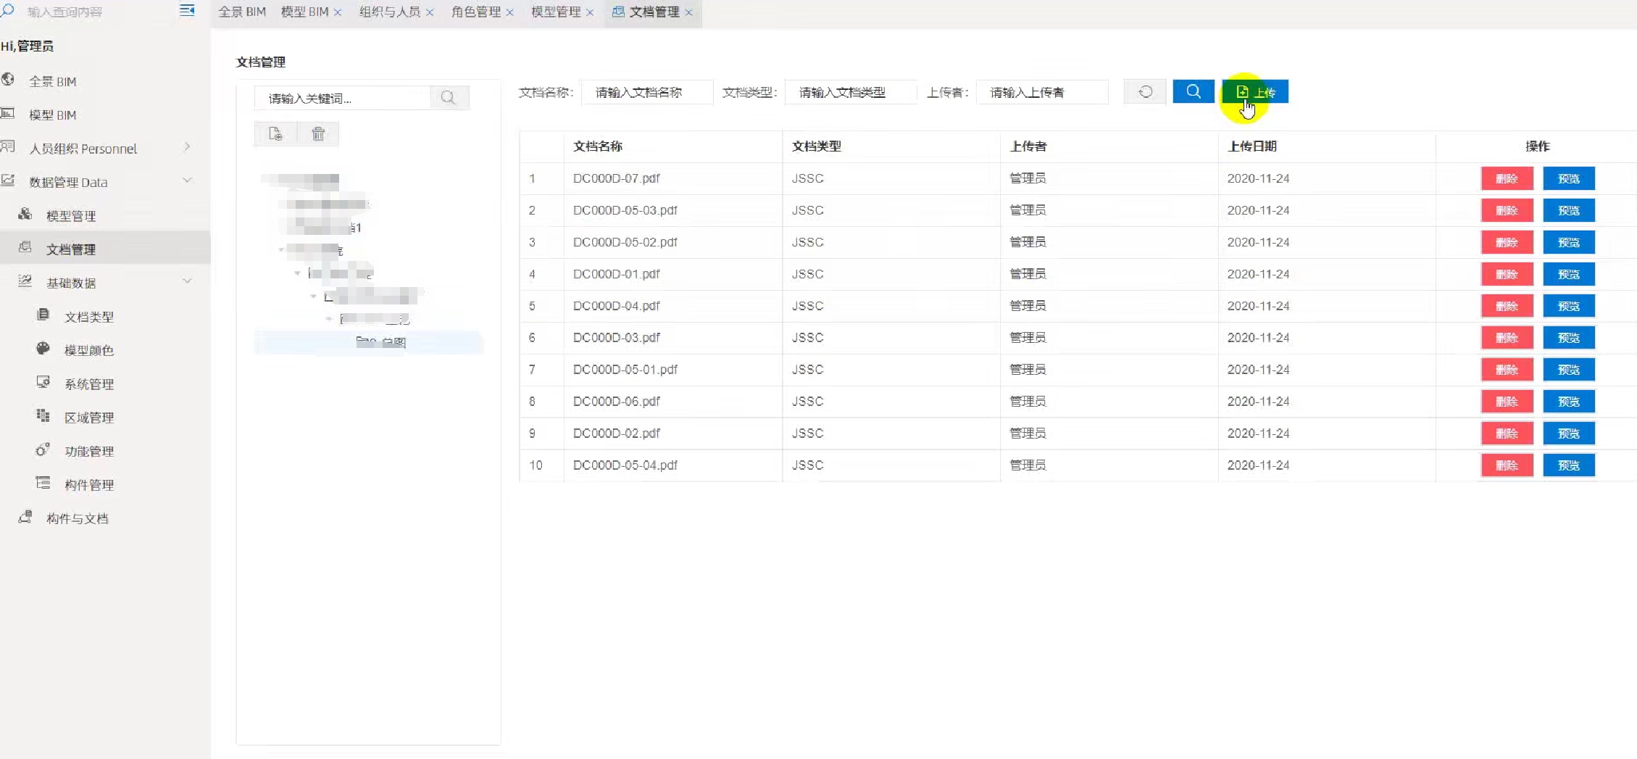Select the highlighted tree folder node
This screenshot has height=759, width=1637.
381,342
